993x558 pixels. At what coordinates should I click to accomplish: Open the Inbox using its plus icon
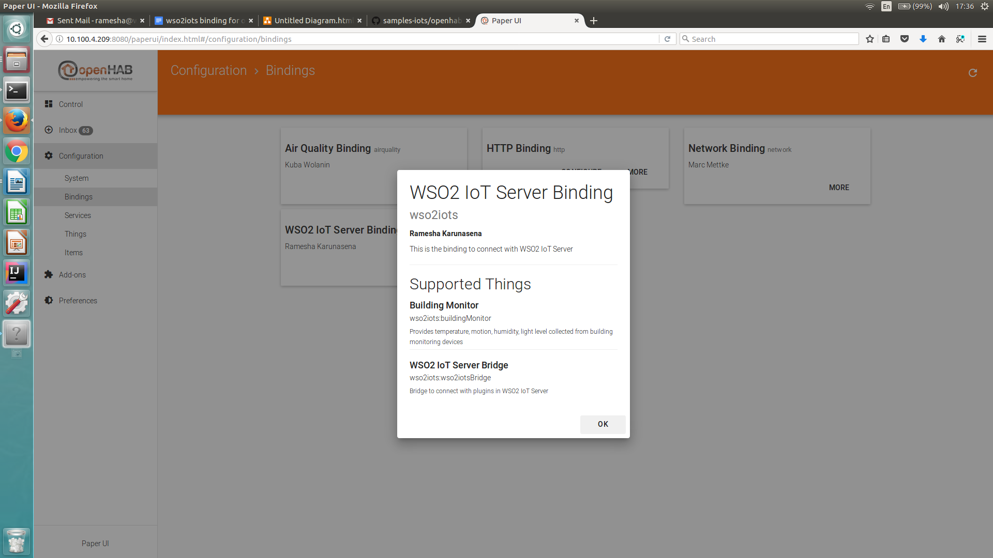(48, 130)
